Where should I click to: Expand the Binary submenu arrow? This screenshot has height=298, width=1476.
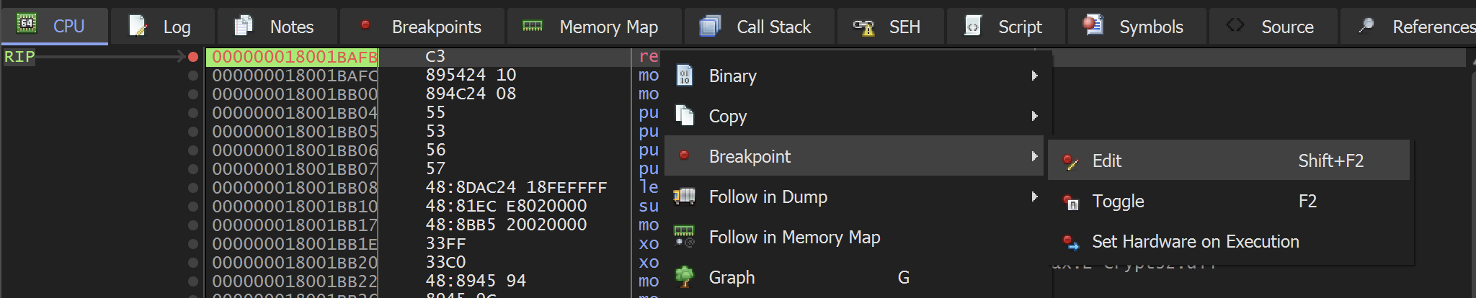click(x=1035, y=76)
